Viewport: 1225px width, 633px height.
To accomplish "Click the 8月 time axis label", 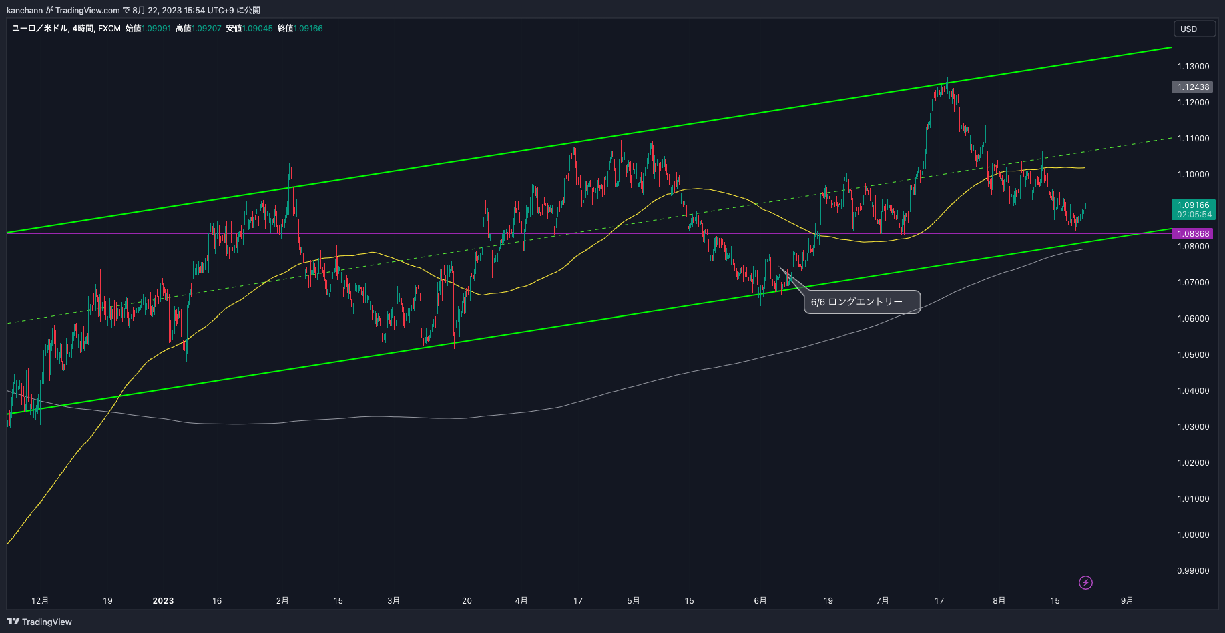I will pyautogui.click(x=999, y=601).
